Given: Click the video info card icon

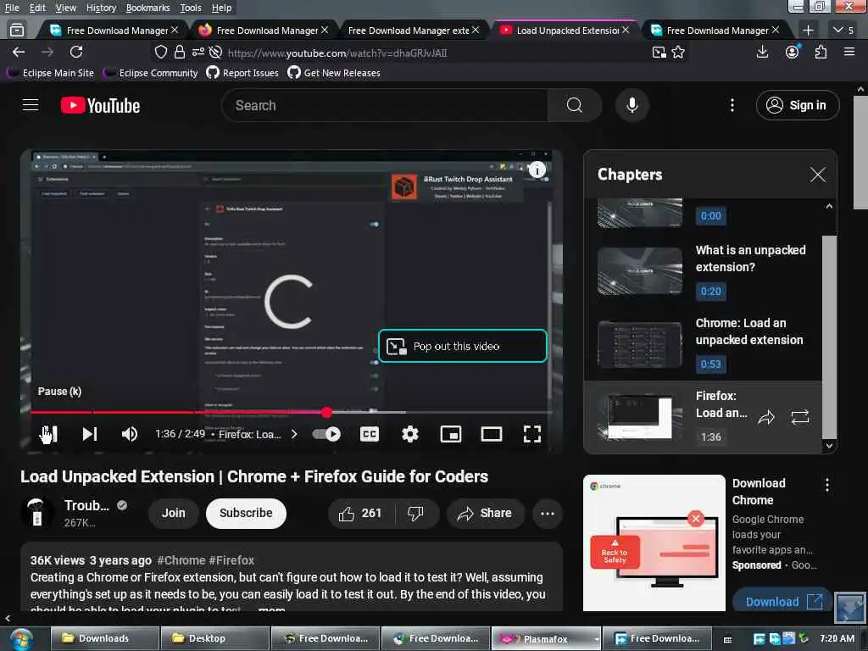Looking at the screenshot, I should pyautogui.click(x=537, y=170).
